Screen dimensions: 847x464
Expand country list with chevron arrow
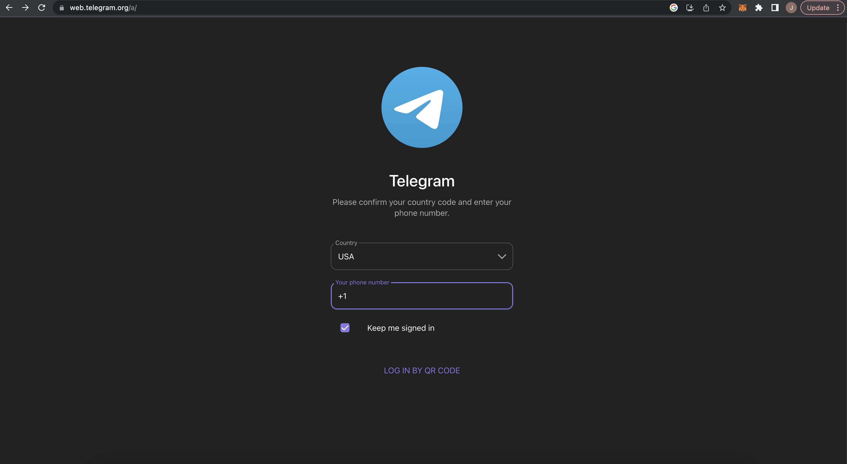pyautogui.click(x=502, y=257)
